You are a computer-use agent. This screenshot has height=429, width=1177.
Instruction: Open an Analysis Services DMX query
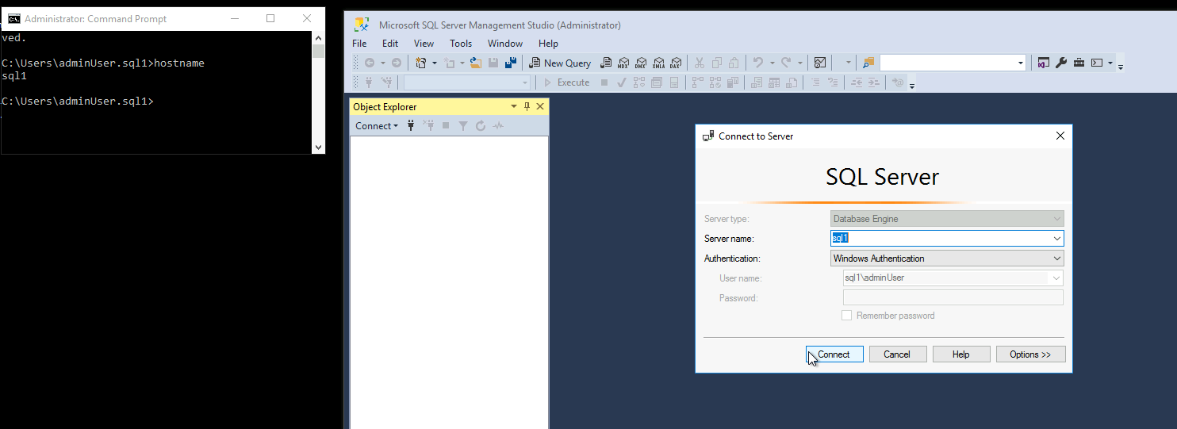point(640,63)
